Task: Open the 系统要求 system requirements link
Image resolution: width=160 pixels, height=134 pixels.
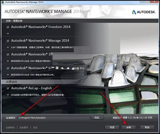Action: [24, 128]
